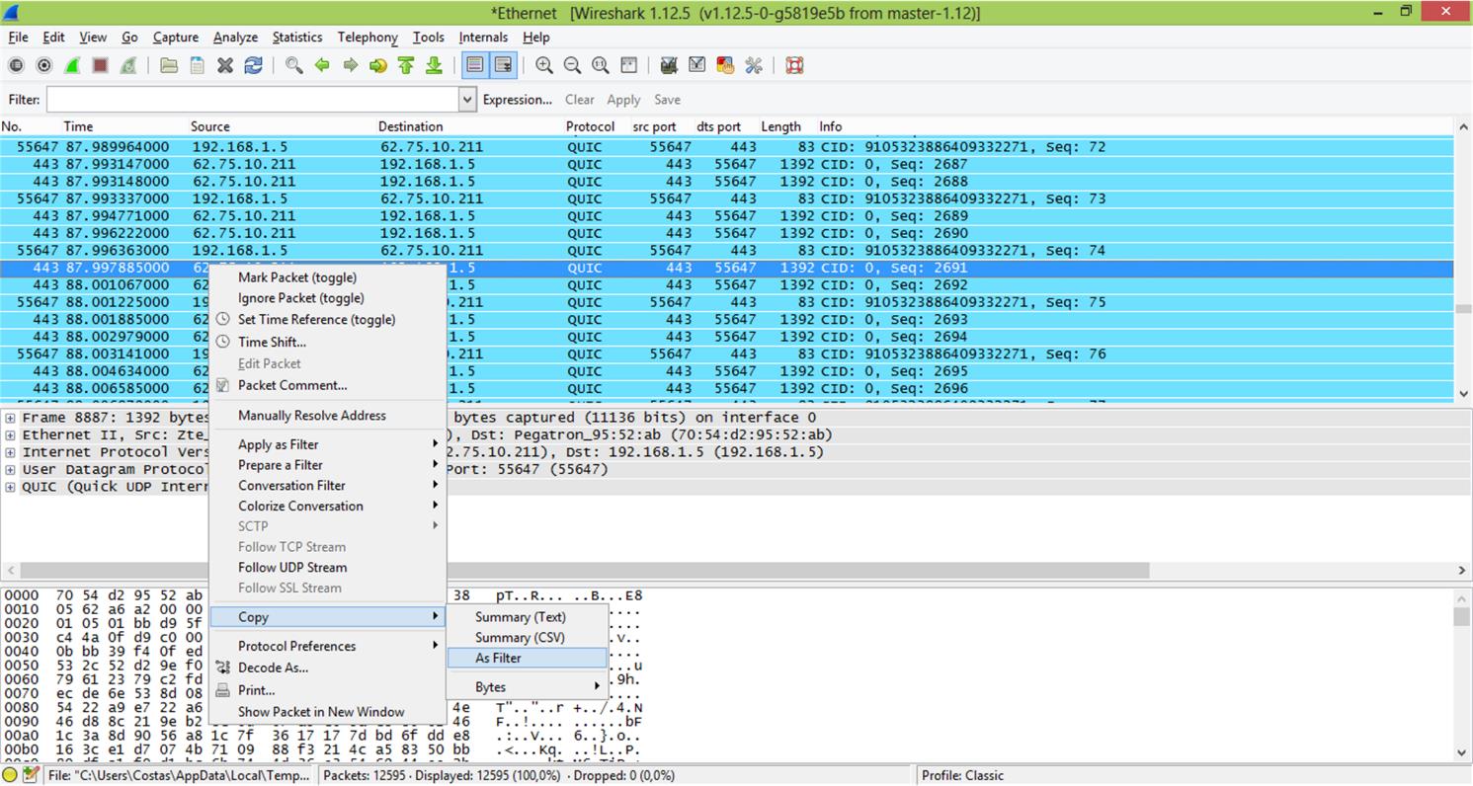
Task: Choose Copy As Filter
Action: pyautogui.click(x=528, y=658)
